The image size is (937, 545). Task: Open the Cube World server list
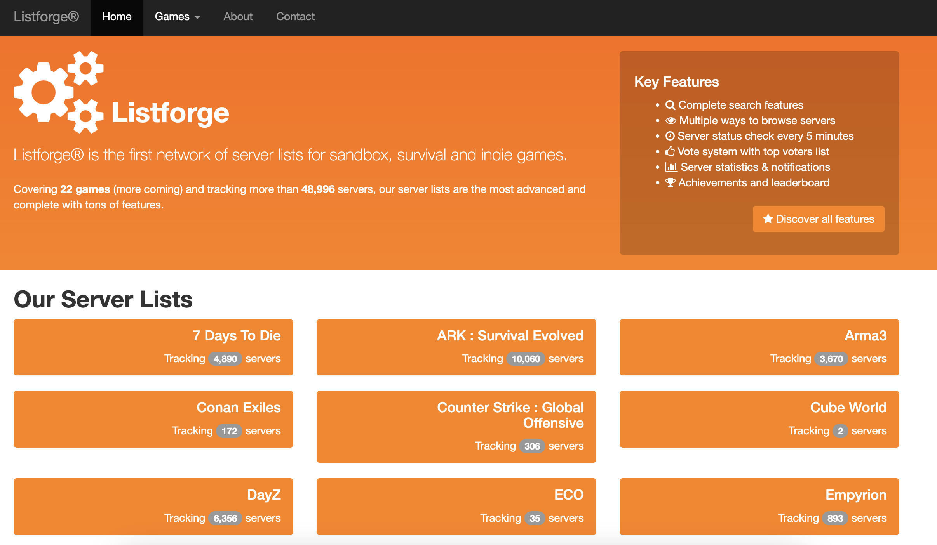pyautogui.click(x=759, y=419)
